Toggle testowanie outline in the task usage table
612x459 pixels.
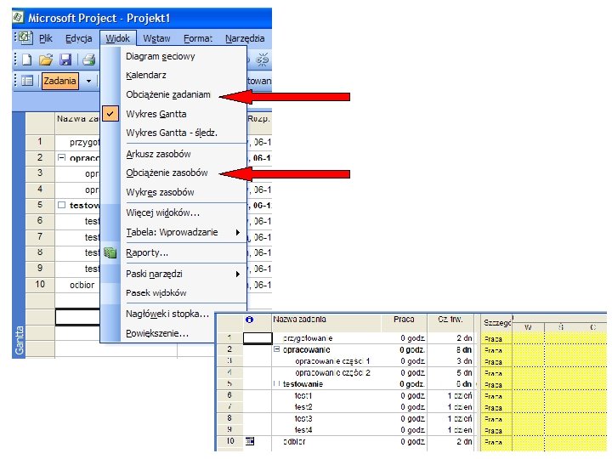coord(277,383)
